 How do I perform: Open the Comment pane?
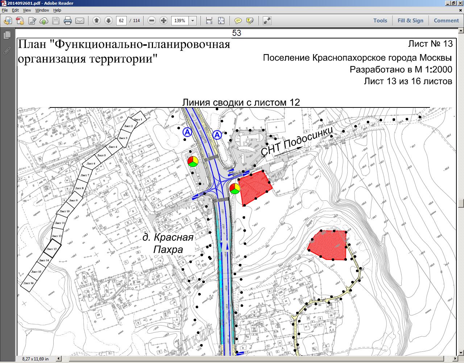coord(446,21)
